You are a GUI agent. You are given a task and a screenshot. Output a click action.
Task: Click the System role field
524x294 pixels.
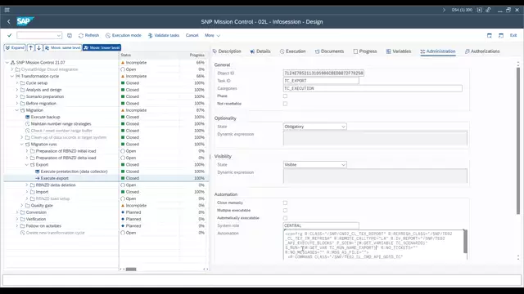[x=321, y=225]
